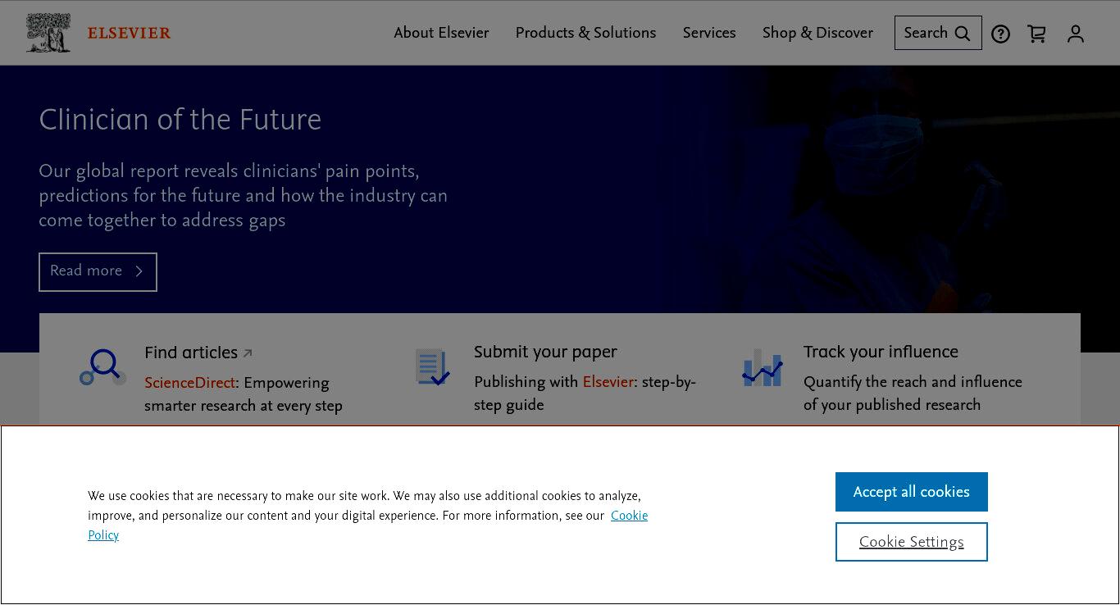Open the help question mark icon
The width and height of the screenshot is (1120, 605).
click(1000, 34)
